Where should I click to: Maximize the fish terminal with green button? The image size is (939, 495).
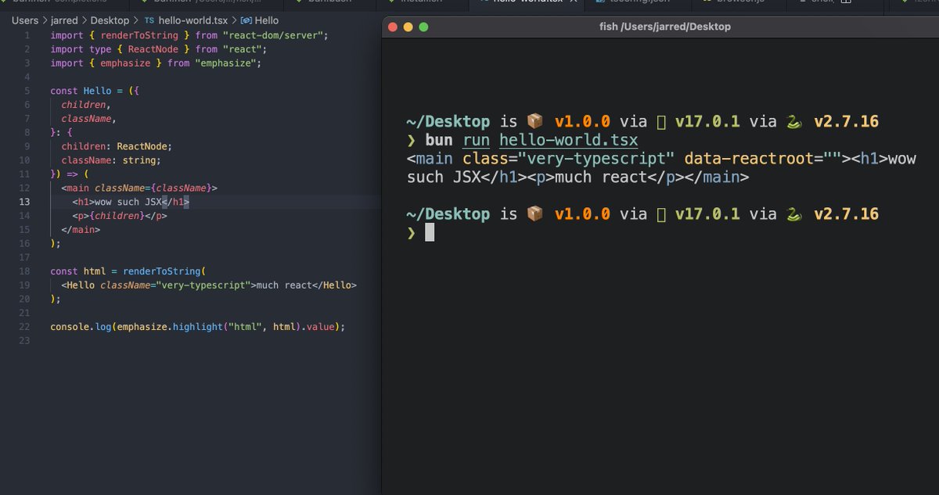(x=424, y=27)
